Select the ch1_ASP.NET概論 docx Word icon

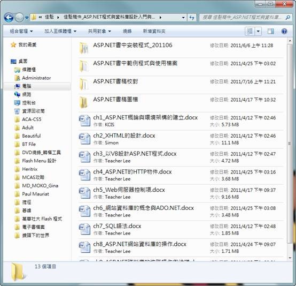[84, 121]
